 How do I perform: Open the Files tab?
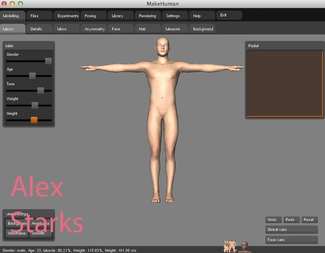(x=39, y=16)
